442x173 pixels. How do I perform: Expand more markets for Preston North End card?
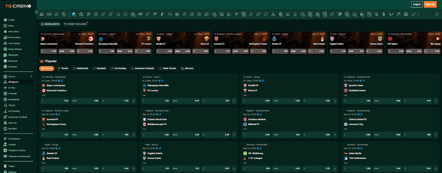click(x=233, y=135)
